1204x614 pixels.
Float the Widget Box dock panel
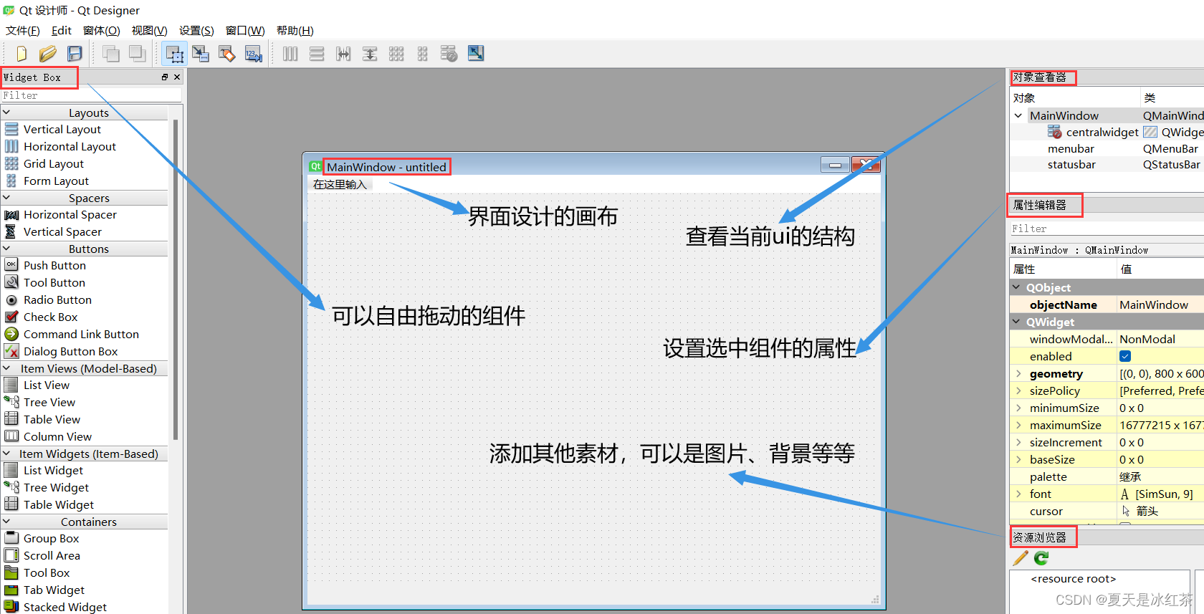pos(165,77)
